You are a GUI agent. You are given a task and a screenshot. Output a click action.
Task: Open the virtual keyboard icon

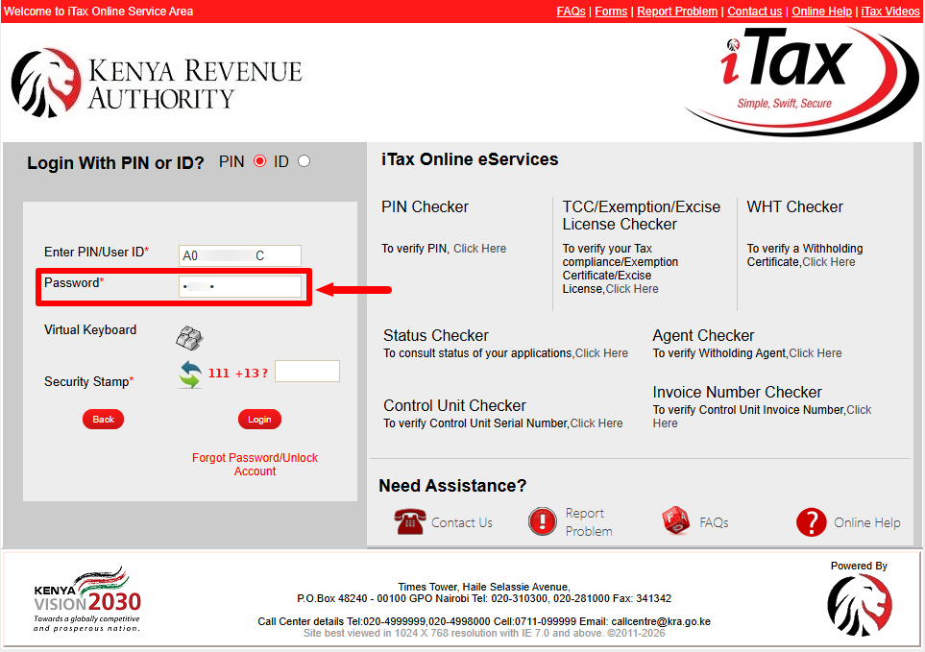tap(189, 338)
